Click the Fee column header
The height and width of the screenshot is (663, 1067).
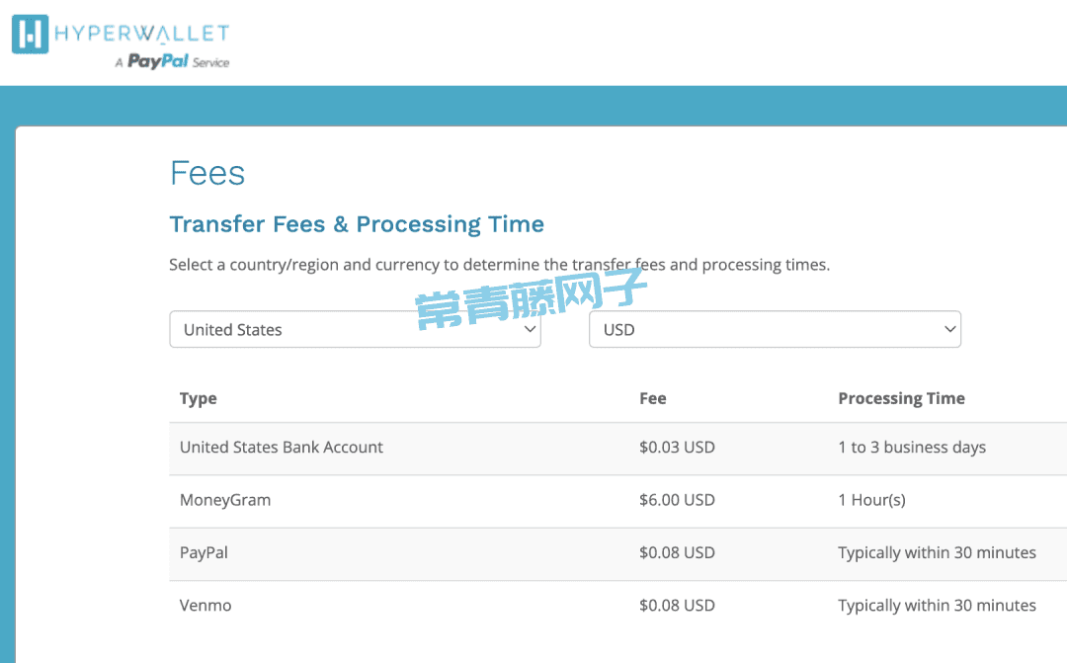(x=653, y=398)
